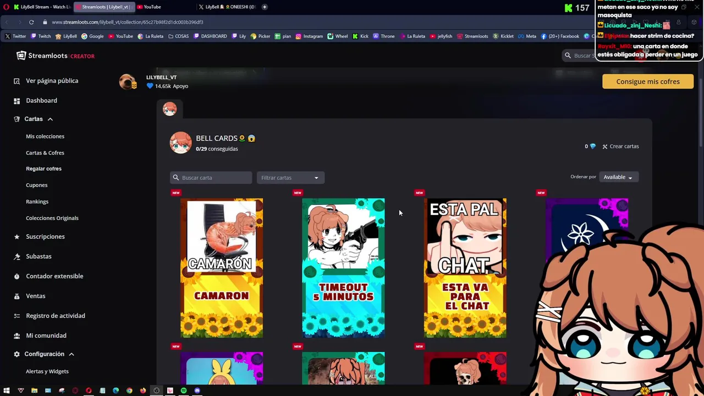Focus the Buscar carta search field
The image size is (704, 396).
(211, 178)
